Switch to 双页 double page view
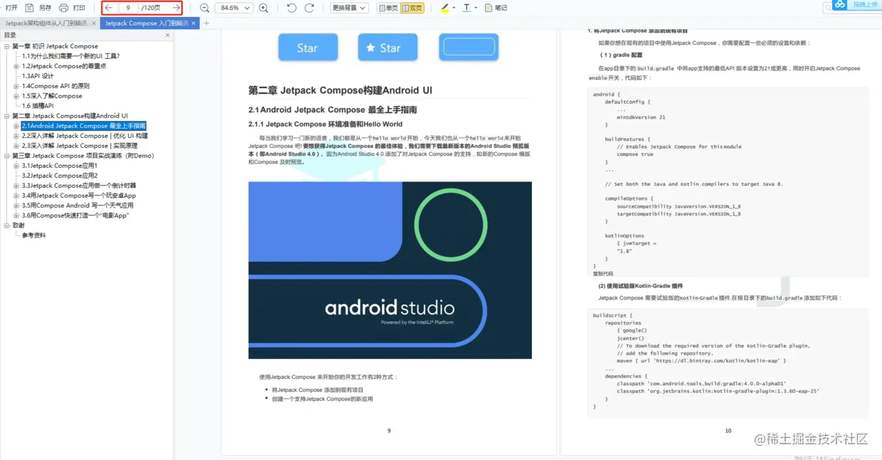Image resolution: width=882 pixels, height=460 pixels. coord(412,8)
